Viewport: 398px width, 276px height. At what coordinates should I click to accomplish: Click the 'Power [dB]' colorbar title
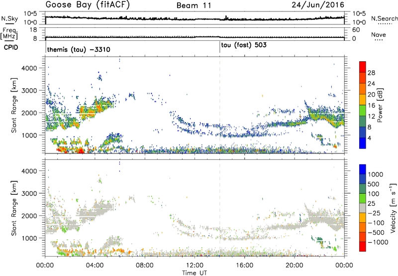pos(380,105)
